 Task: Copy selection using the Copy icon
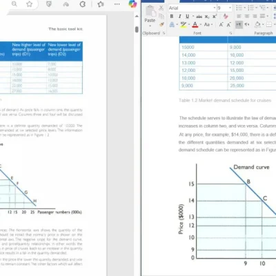(161, 17)
